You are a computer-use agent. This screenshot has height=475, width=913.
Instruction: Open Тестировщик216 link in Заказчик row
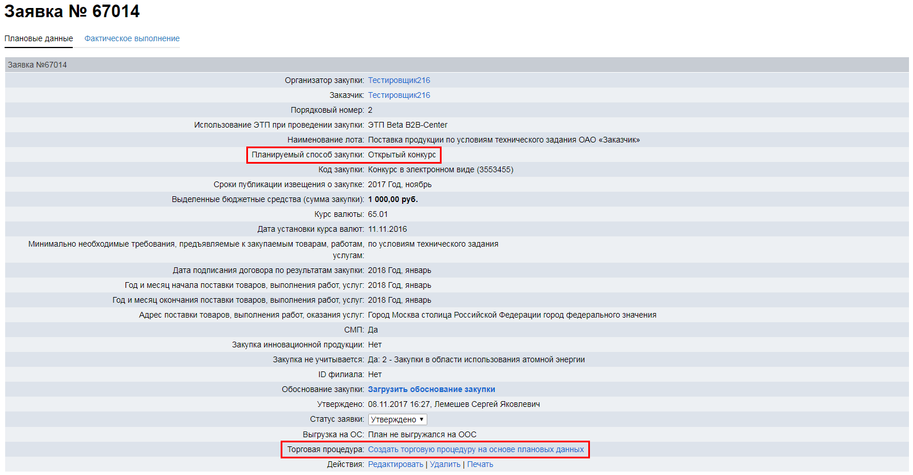[x=399, y=95]
